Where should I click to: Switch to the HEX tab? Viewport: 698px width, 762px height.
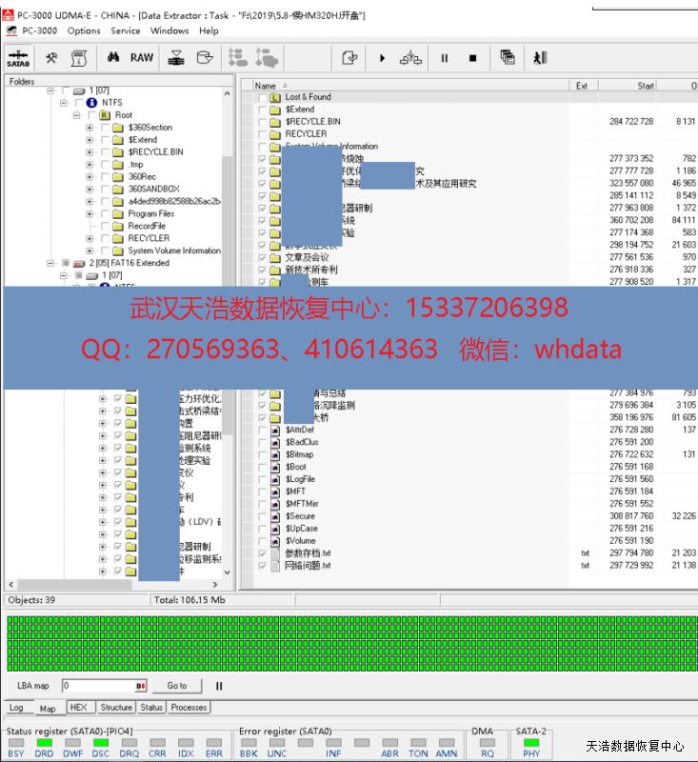(x=78, y=708)
